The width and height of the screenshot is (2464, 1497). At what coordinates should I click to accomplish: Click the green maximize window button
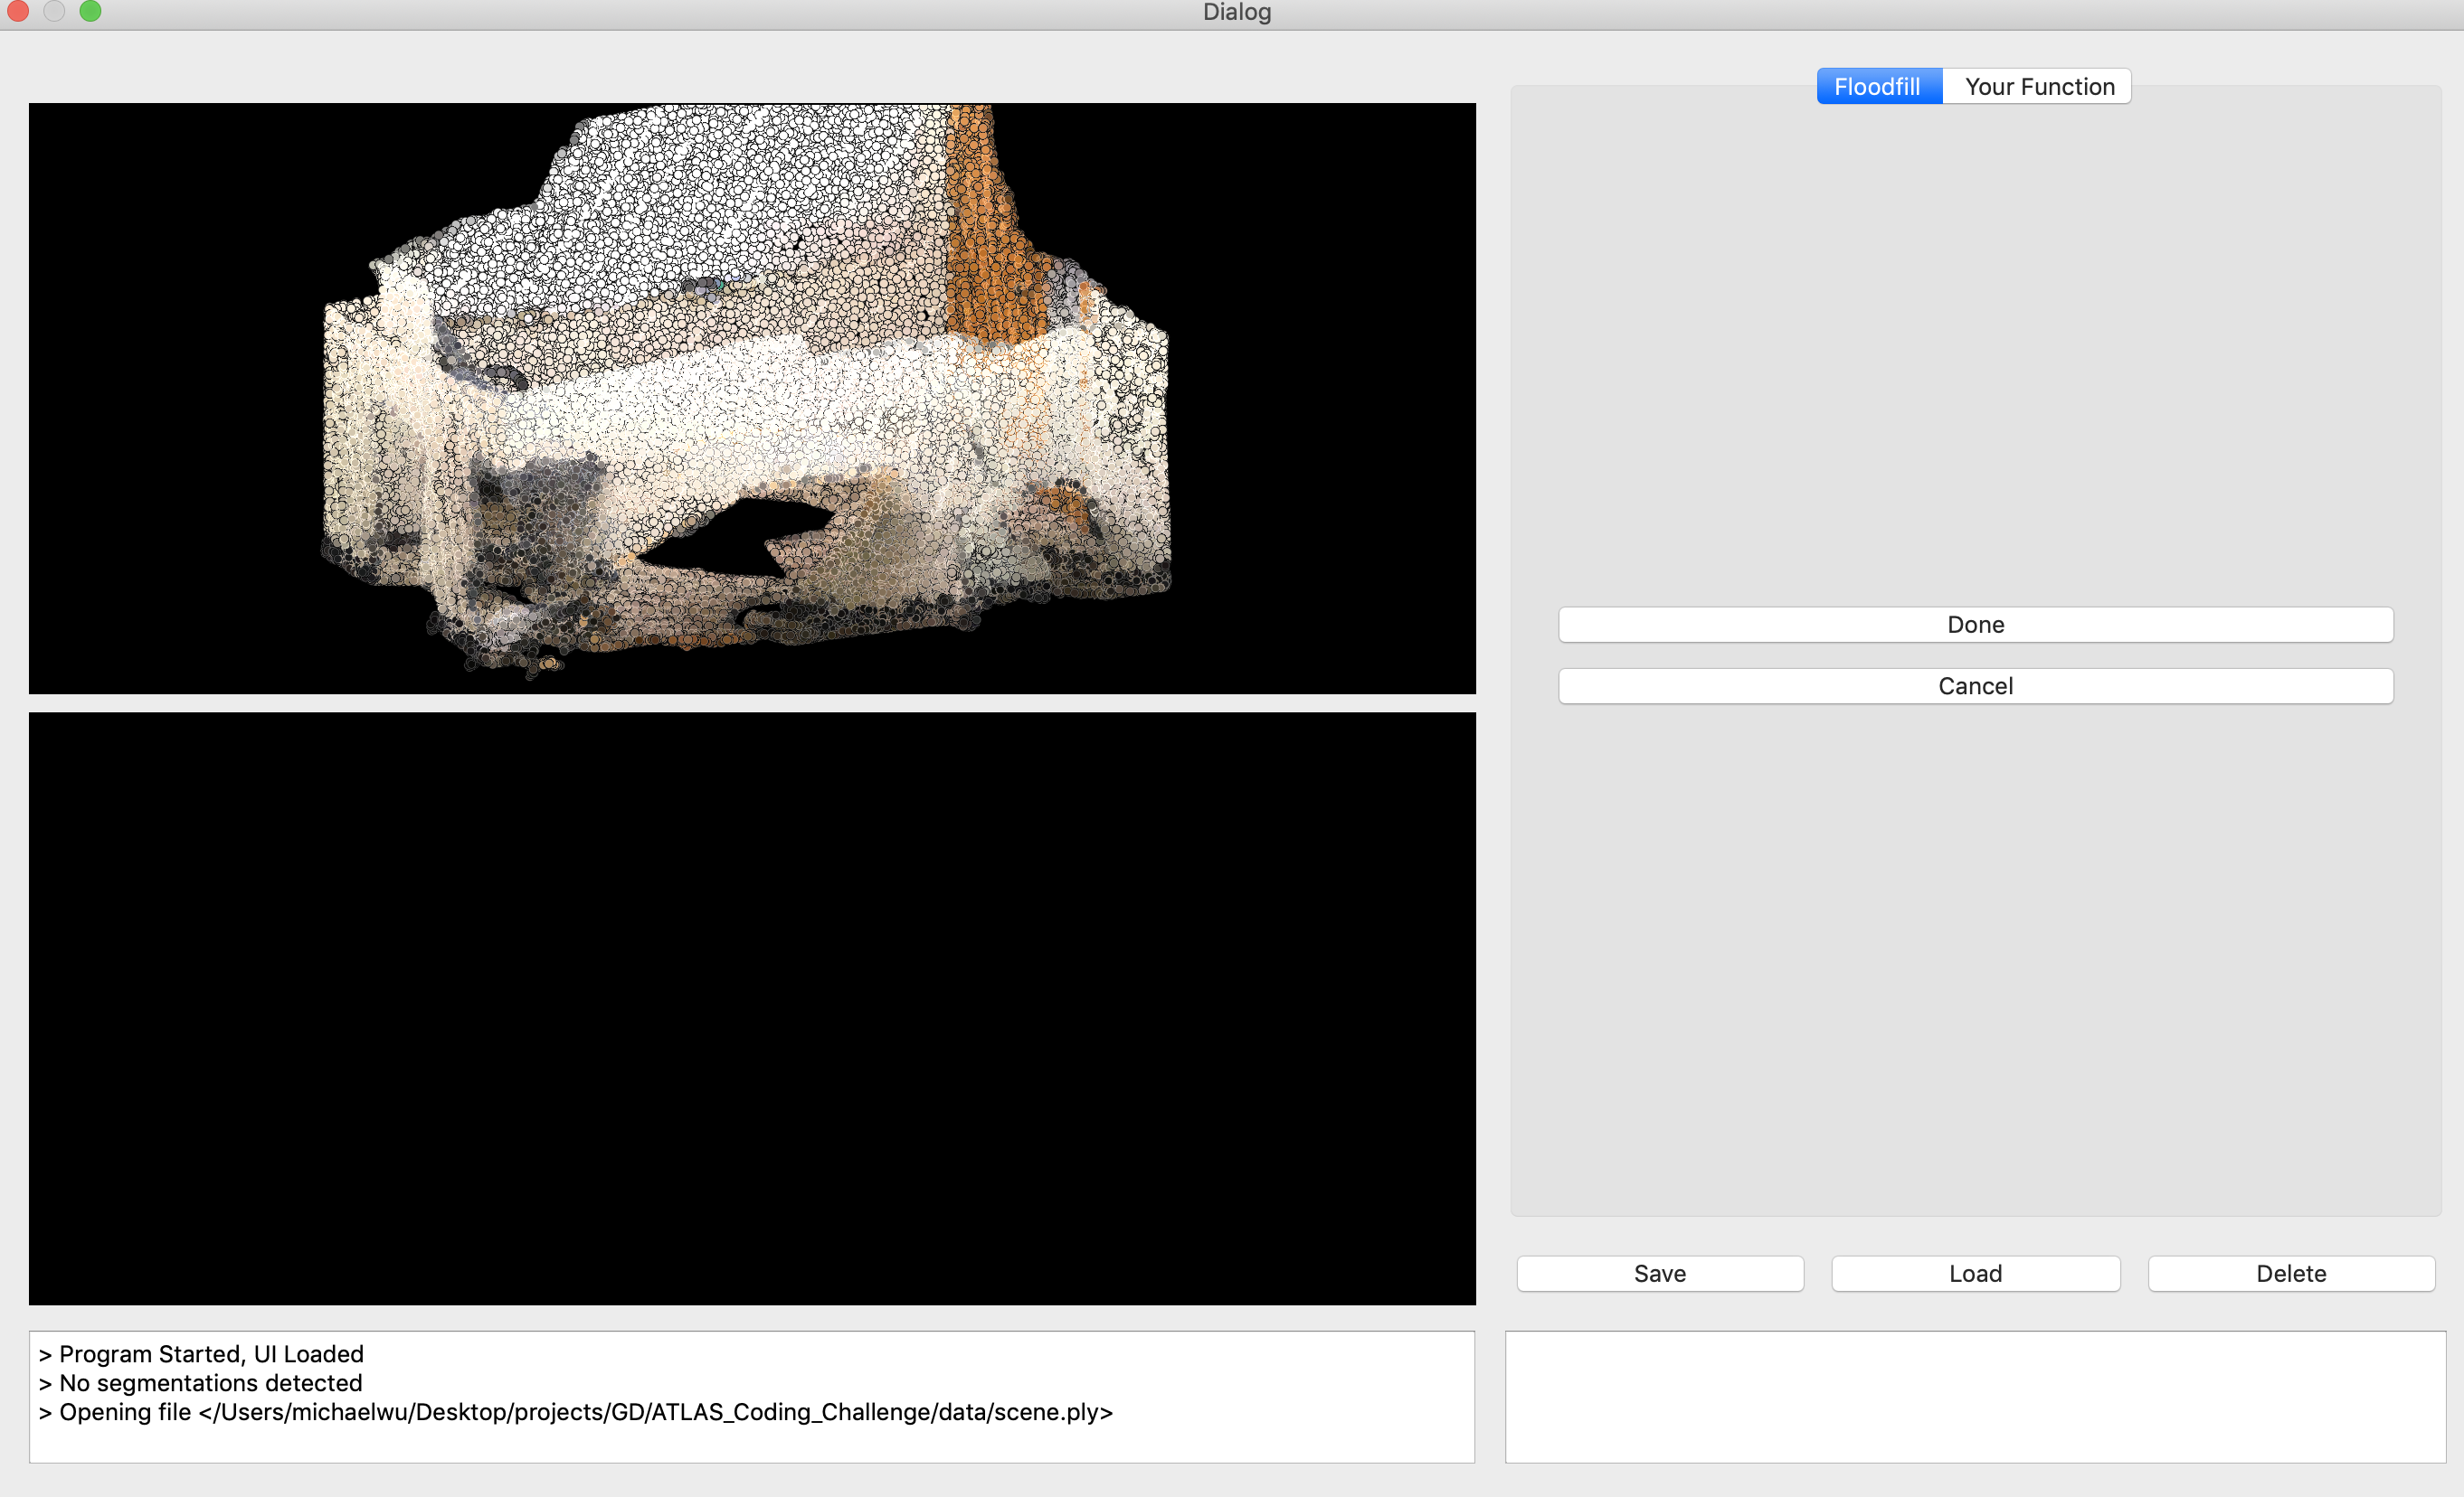(x=90, y=11)
